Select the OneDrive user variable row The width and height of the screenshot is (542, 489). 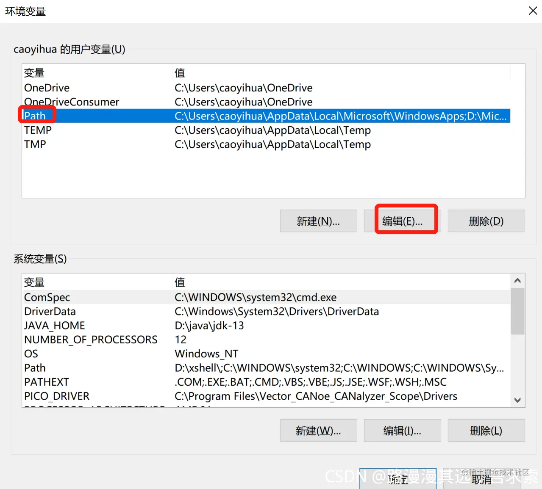[266, 88]
